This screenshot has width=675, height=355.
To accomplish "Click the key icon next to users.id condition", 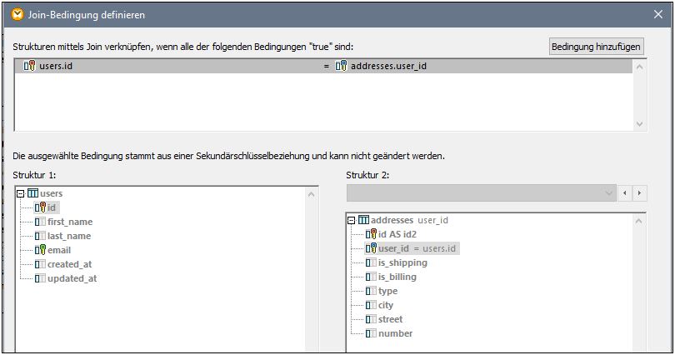I will (x=29, y=66).
